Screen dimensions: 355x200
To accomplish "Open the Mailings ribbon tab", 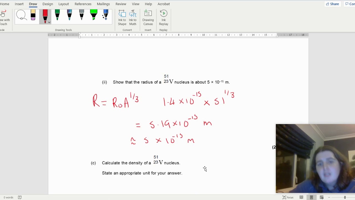I will click(x=103, y=4).
